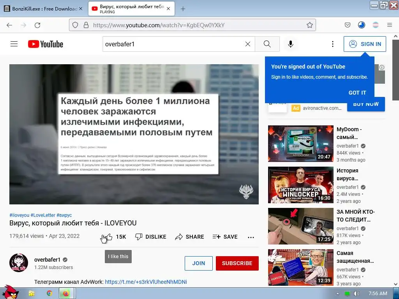Click the Firefox taskbar button

(66, 294)
